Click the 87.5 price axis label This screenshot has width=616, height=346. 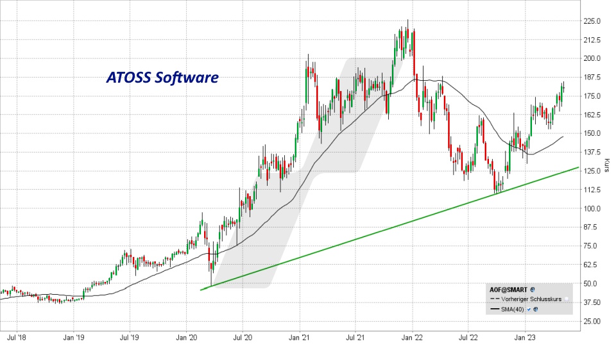click(590, 227)
